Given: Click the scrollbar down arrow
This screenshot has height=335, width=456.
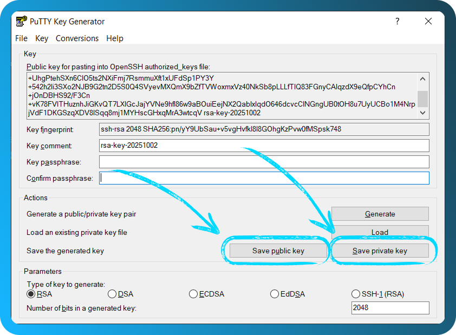Looking at the screenshot, I should pyautogui.click(x=422, y=113).
